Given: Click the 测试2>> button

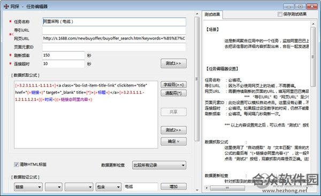Looking at the screenshot, I should coord(173,130).
